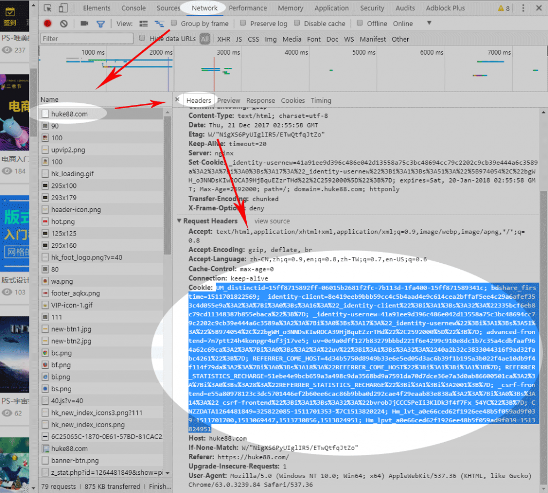Viewport: 548px width, 493px height.
Task: Switch to large request rows view icon
Action: coord(143,24)
